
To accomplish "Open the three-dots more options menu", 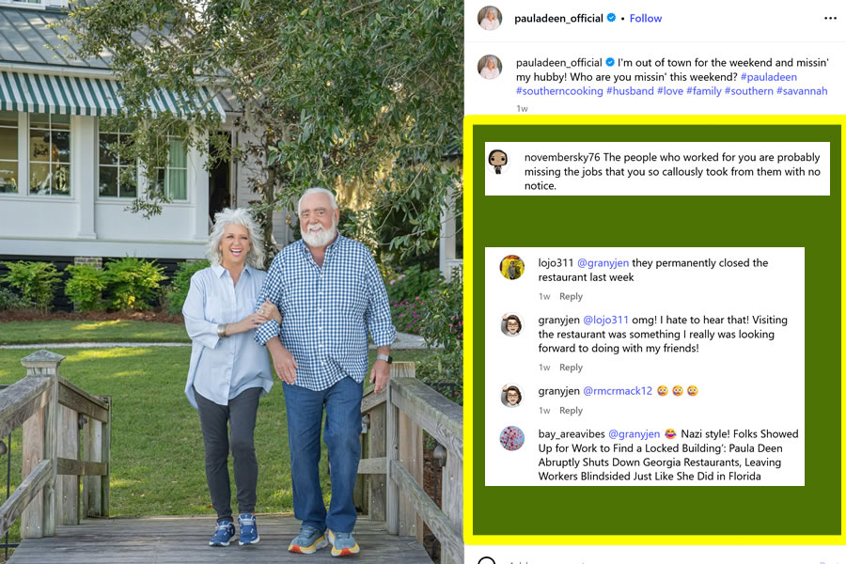I will coord(830,19).
